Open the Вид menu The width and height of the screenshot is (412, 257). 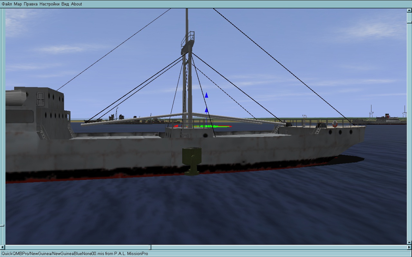click(65, 4)
